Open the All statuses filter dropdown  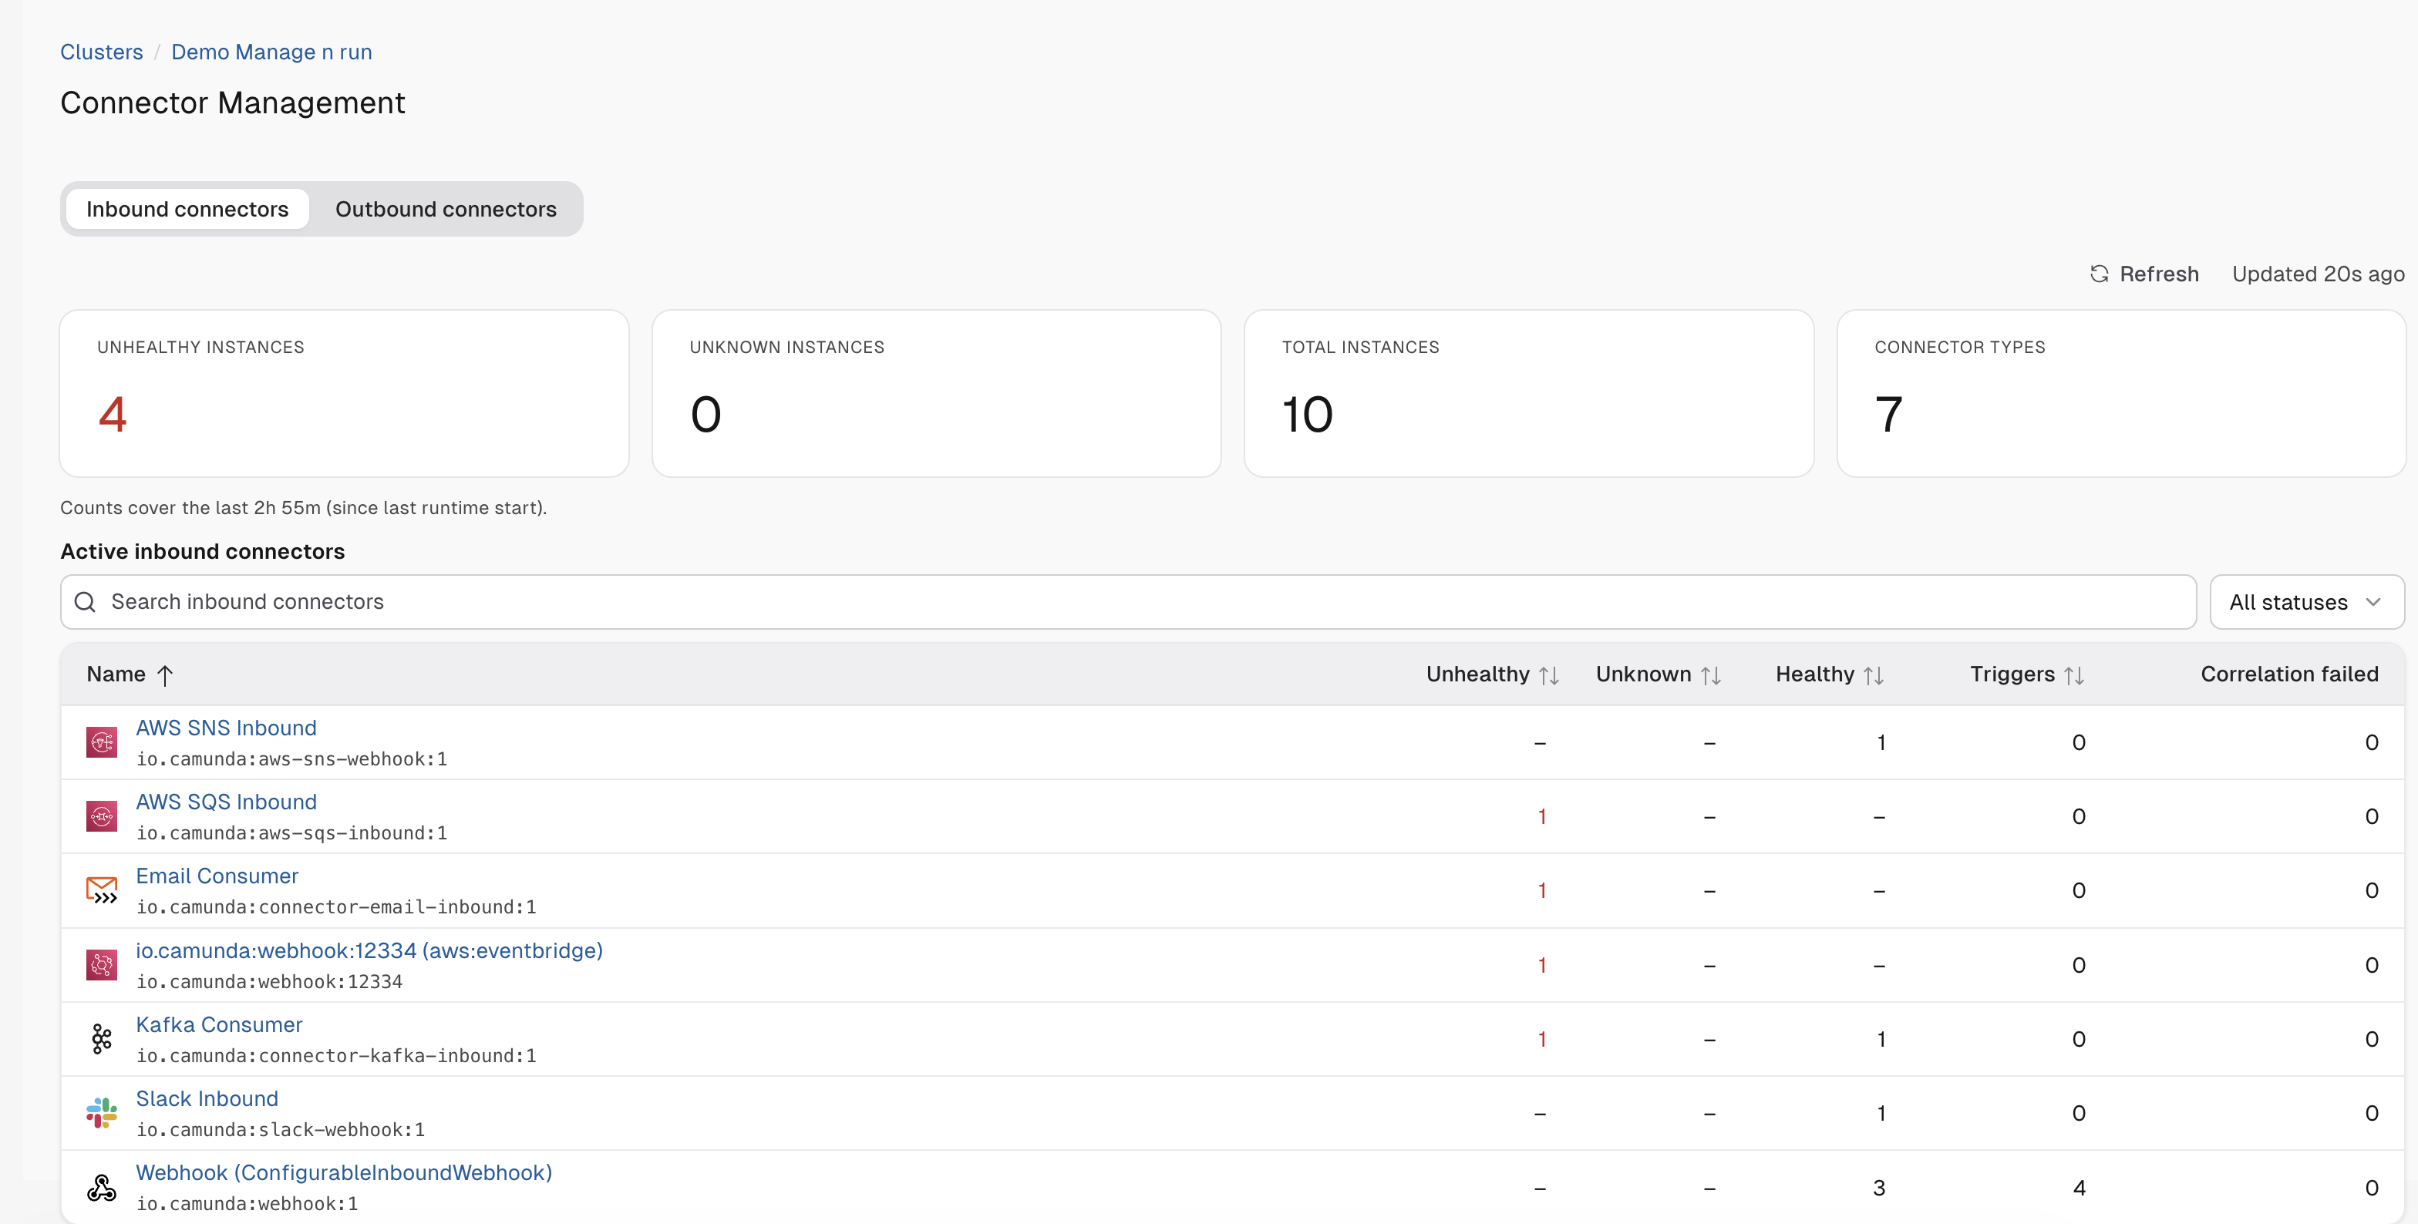(x=2306, y=602)
